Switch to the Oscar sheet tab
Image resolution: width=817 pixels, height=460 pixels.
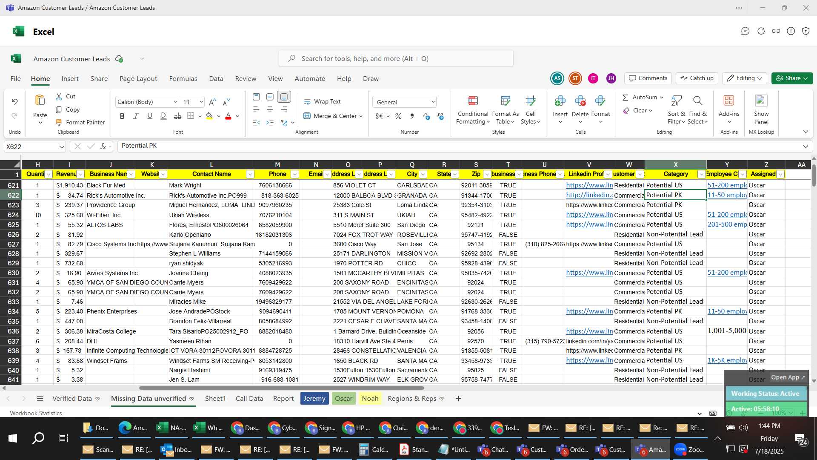coord(343,399)
